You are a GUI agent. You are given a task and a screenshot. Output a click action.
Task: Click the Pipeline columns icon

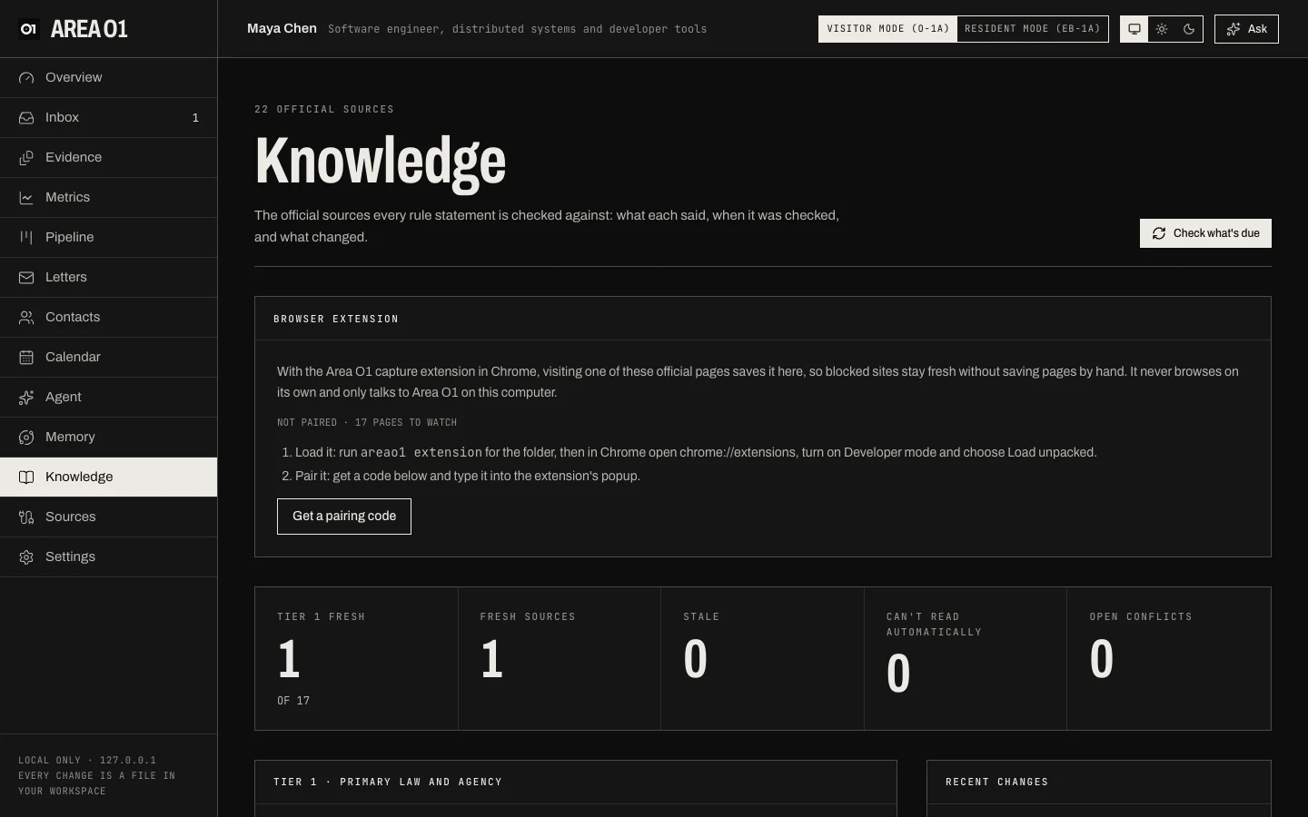pyautogui.click(x=26, y=238)
